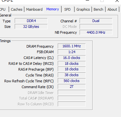
Task: Click the Timings group heading
Action: 5,41
